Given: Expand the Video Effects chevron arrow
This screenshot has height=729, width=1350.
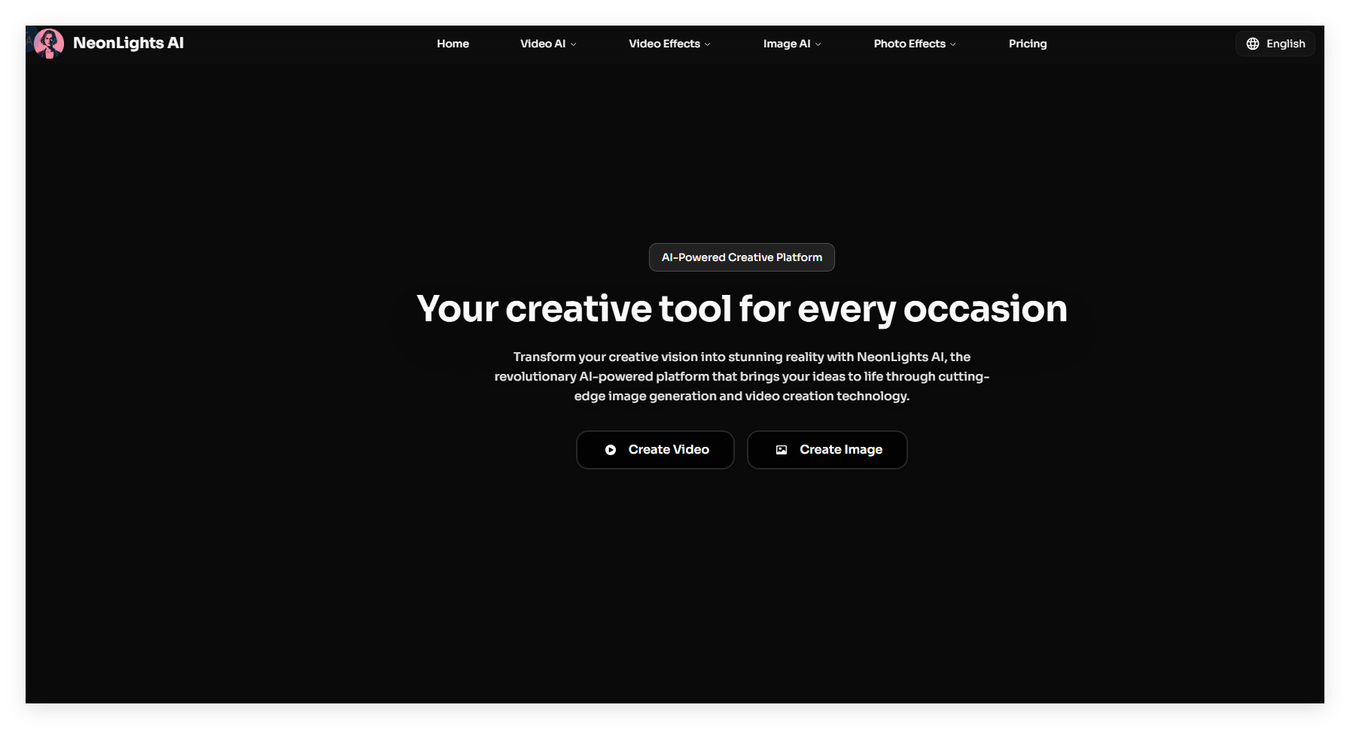Looking at the screenshot, I should (708, 44).
